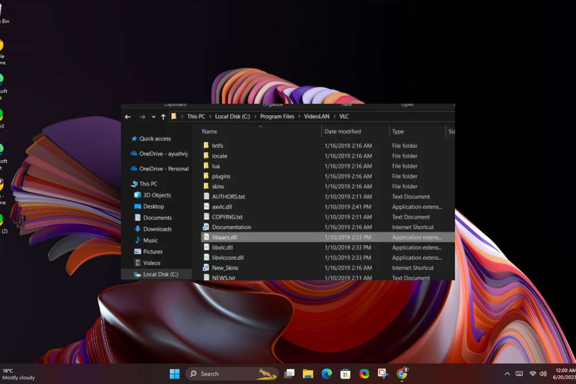Screen dimensions: 576x384
Task: Select Quick access in the navigation pane
Action: click(x=155, y=138)
